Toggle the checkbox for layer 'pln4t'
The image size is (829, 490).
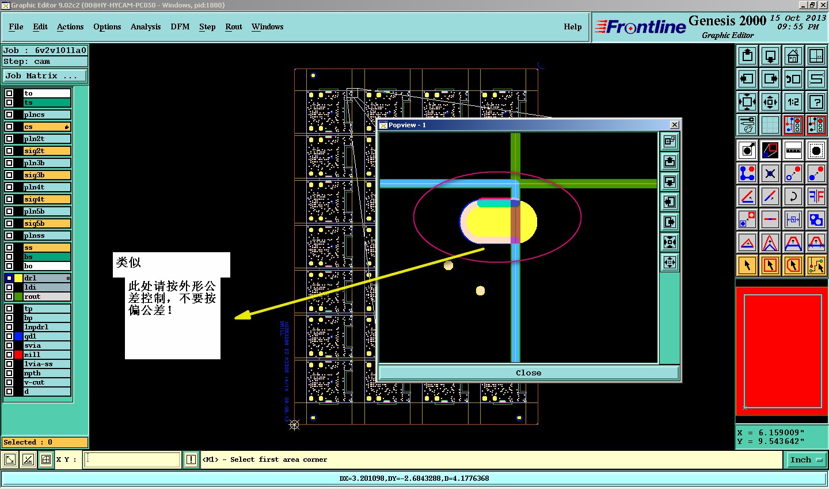click(x=9, y=187)
